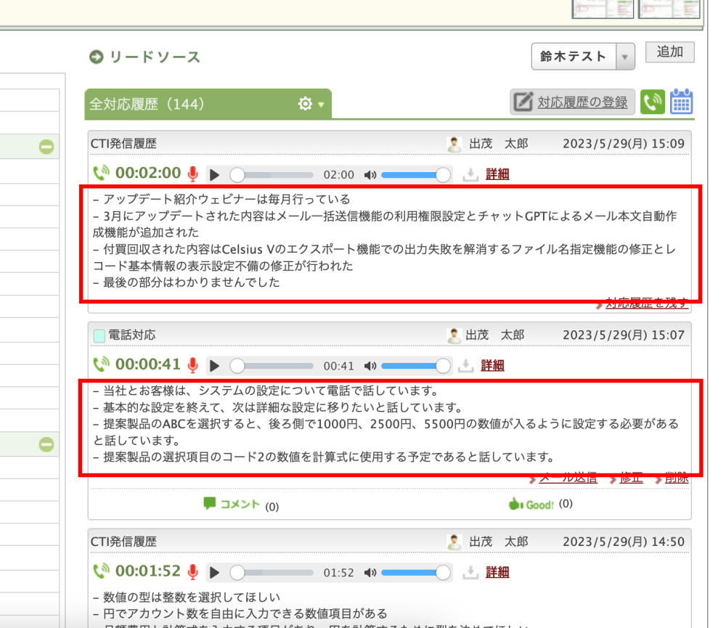The width and height of the screenshot is (726, 628).
Task: Open 詳細 link for 14:50 call
Action: pos(497,572)
